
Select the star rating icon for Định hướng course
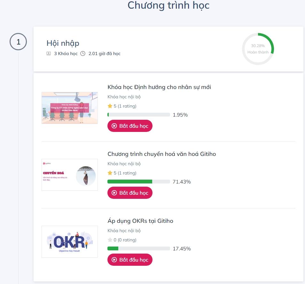tap(110, 106)
